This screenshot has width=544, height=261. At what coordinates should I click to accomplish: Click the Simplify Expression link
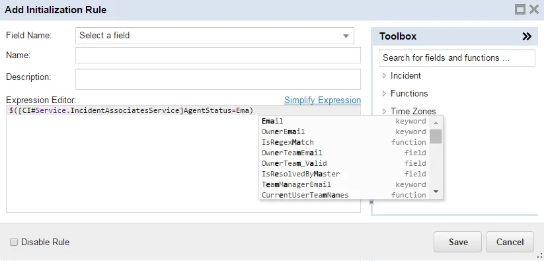(323, 100)
